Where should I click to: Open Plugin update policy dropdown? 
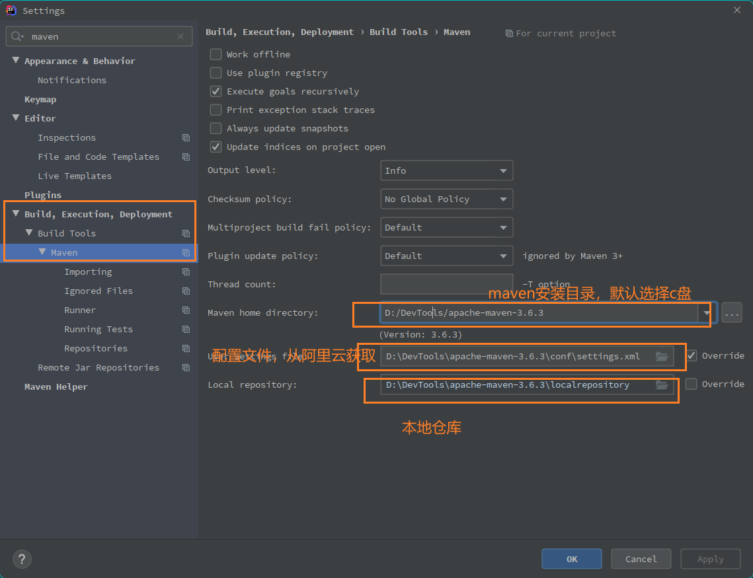(x=447, y=256)
